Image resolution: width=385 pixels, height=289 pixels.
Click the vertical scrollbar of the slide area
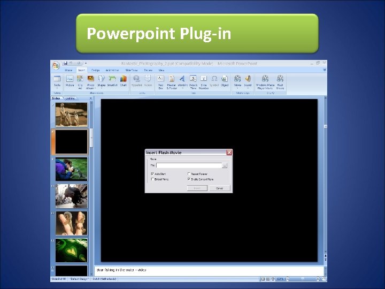click(x=325, y=175)
